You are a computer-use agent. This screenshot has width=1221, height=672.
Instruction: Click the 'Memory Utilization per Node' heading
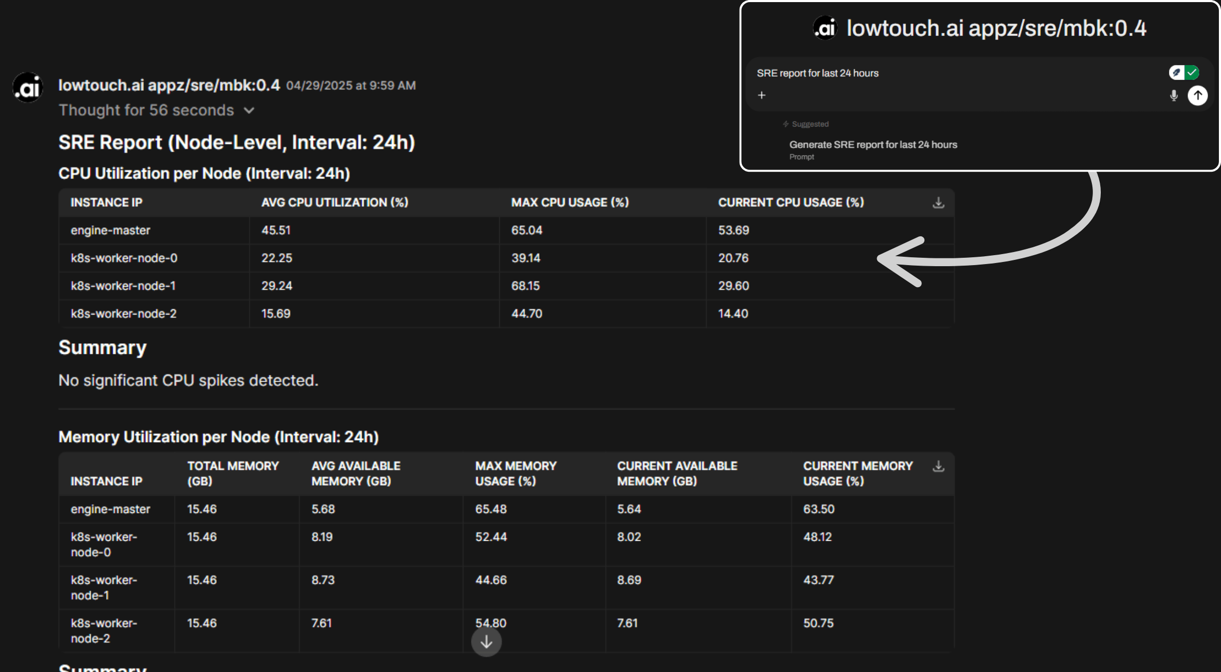pyautogui.click(x=218, y=437)
